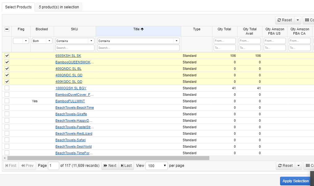Open the bottom Reset dropdown arrow
The width and height of the screenshot is (314, 186).
[298, 166]
